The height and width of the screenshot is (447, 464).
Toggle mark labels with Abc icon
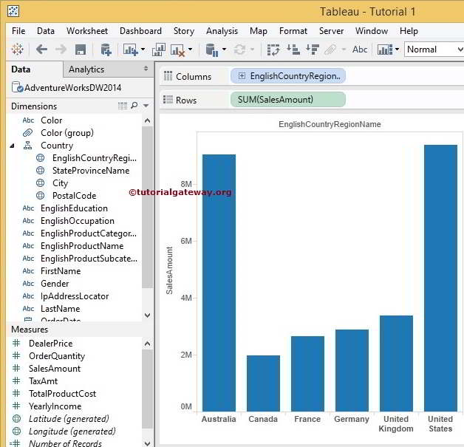click(360, 50)
